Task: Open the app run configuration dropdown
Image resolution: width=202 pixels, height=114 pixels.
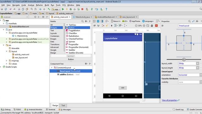Action: pos(56,9)
